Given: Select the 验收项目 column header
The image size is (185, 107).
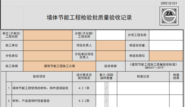Looking at the screenshot, I should (39, 76).
